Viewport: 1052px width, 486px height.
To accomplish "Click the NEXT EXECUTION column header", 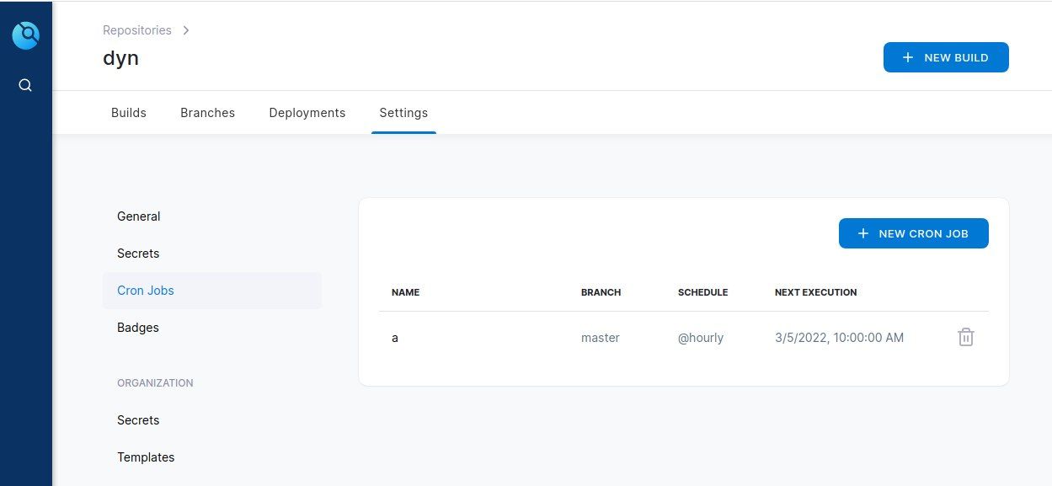I will (x=815, y=292).
